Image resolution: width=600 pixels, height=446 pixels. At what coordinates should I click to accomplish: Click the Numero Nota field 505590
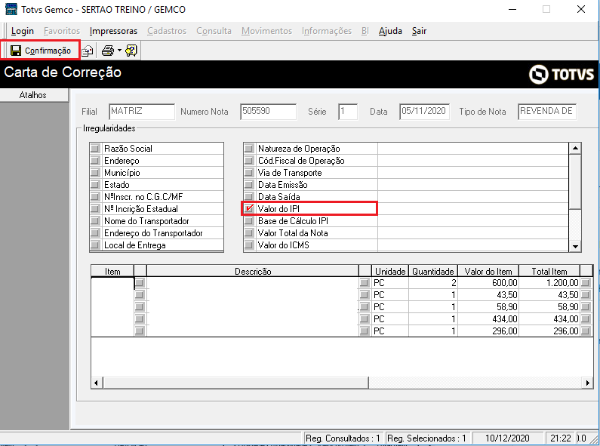click(x=268, y=111)
